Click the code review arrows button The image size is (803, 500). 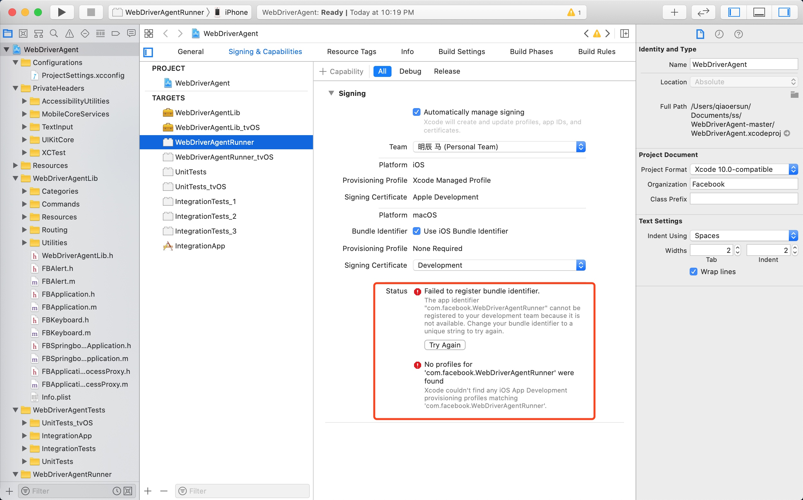703,12
